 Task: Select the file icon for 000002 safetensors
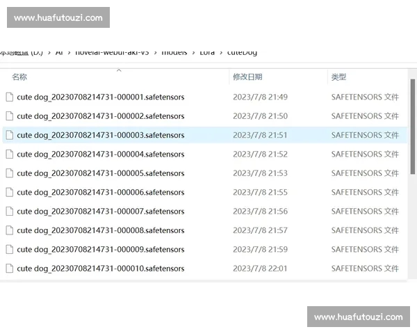(10, 116)
